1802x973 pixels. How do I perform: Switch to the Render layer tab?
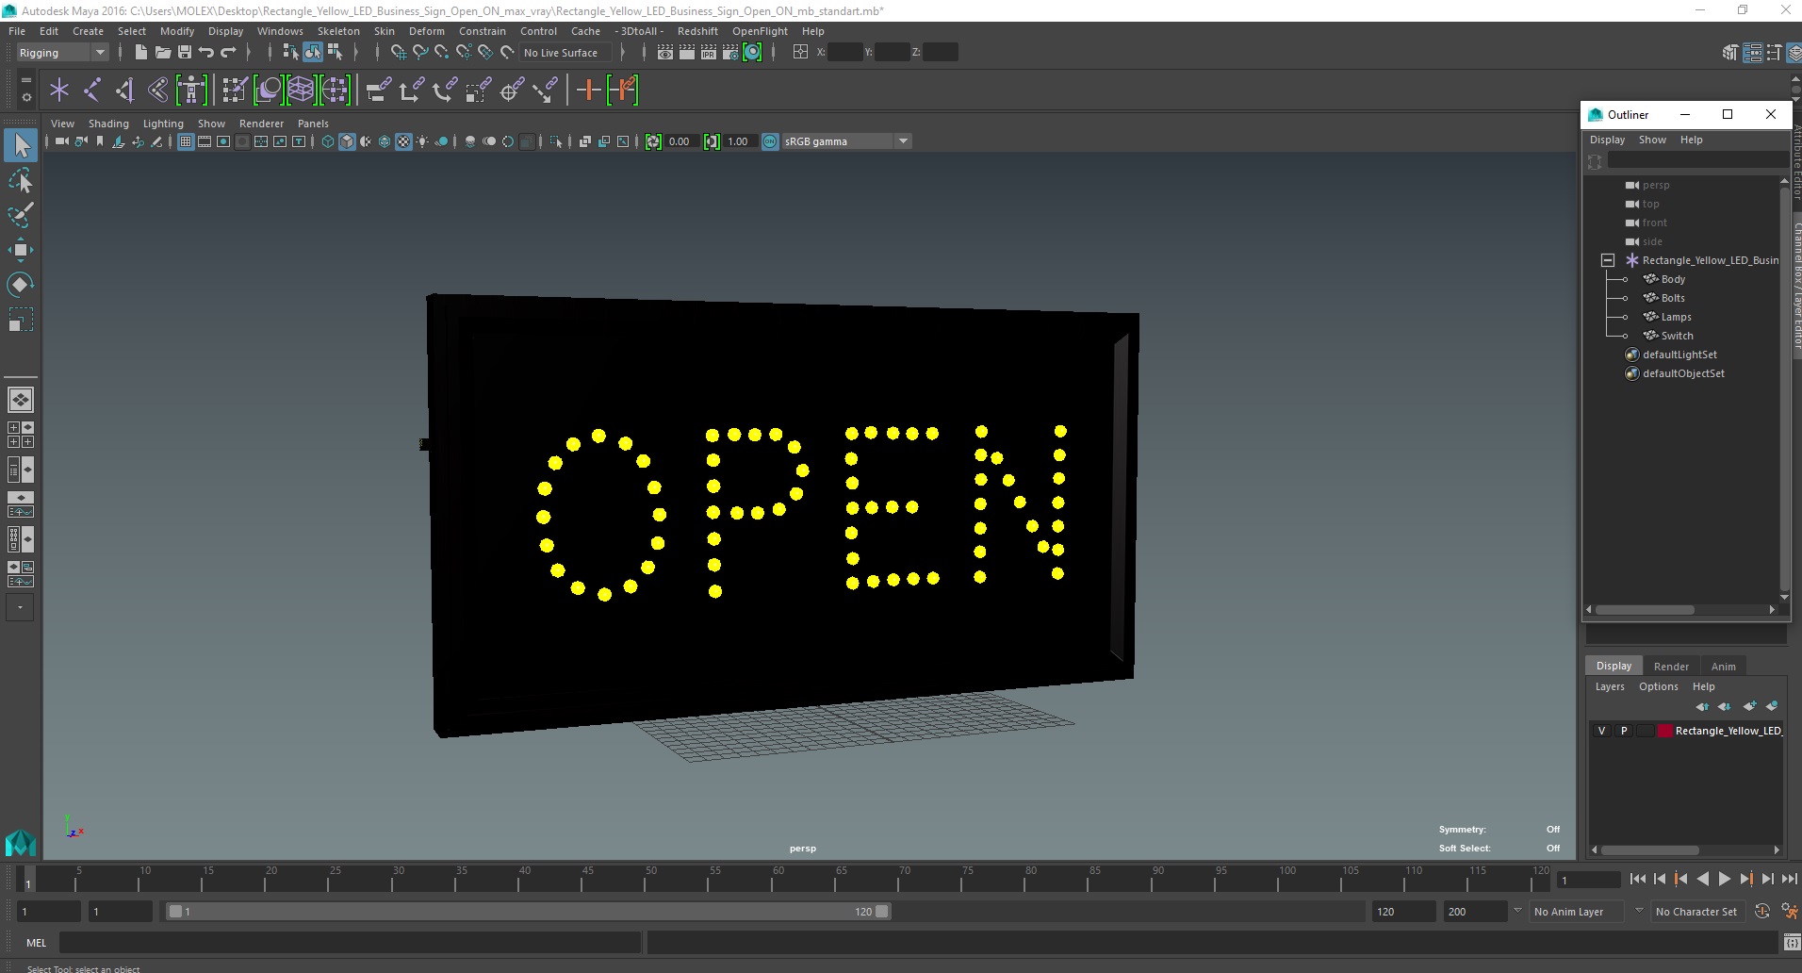(1671, 666)
